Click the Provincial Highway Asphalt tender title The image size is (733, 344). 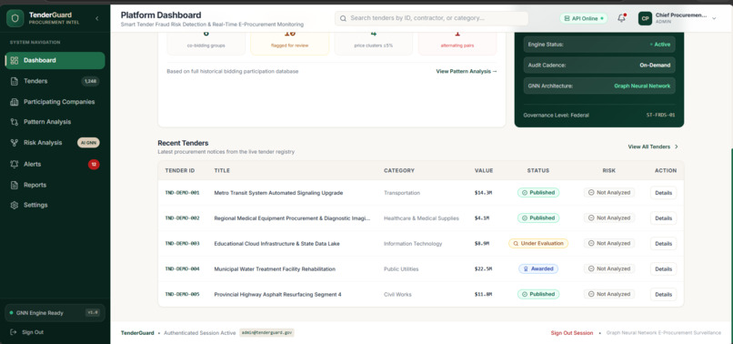[277, 294]
